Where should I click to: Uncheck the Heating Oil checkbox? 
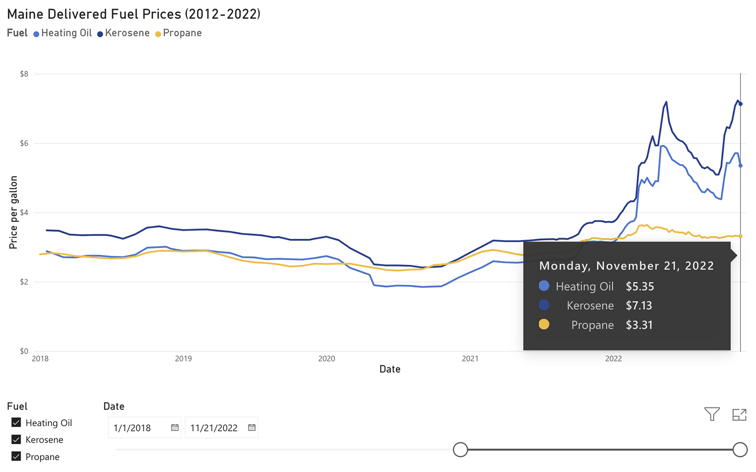click(x=17, y=422)
